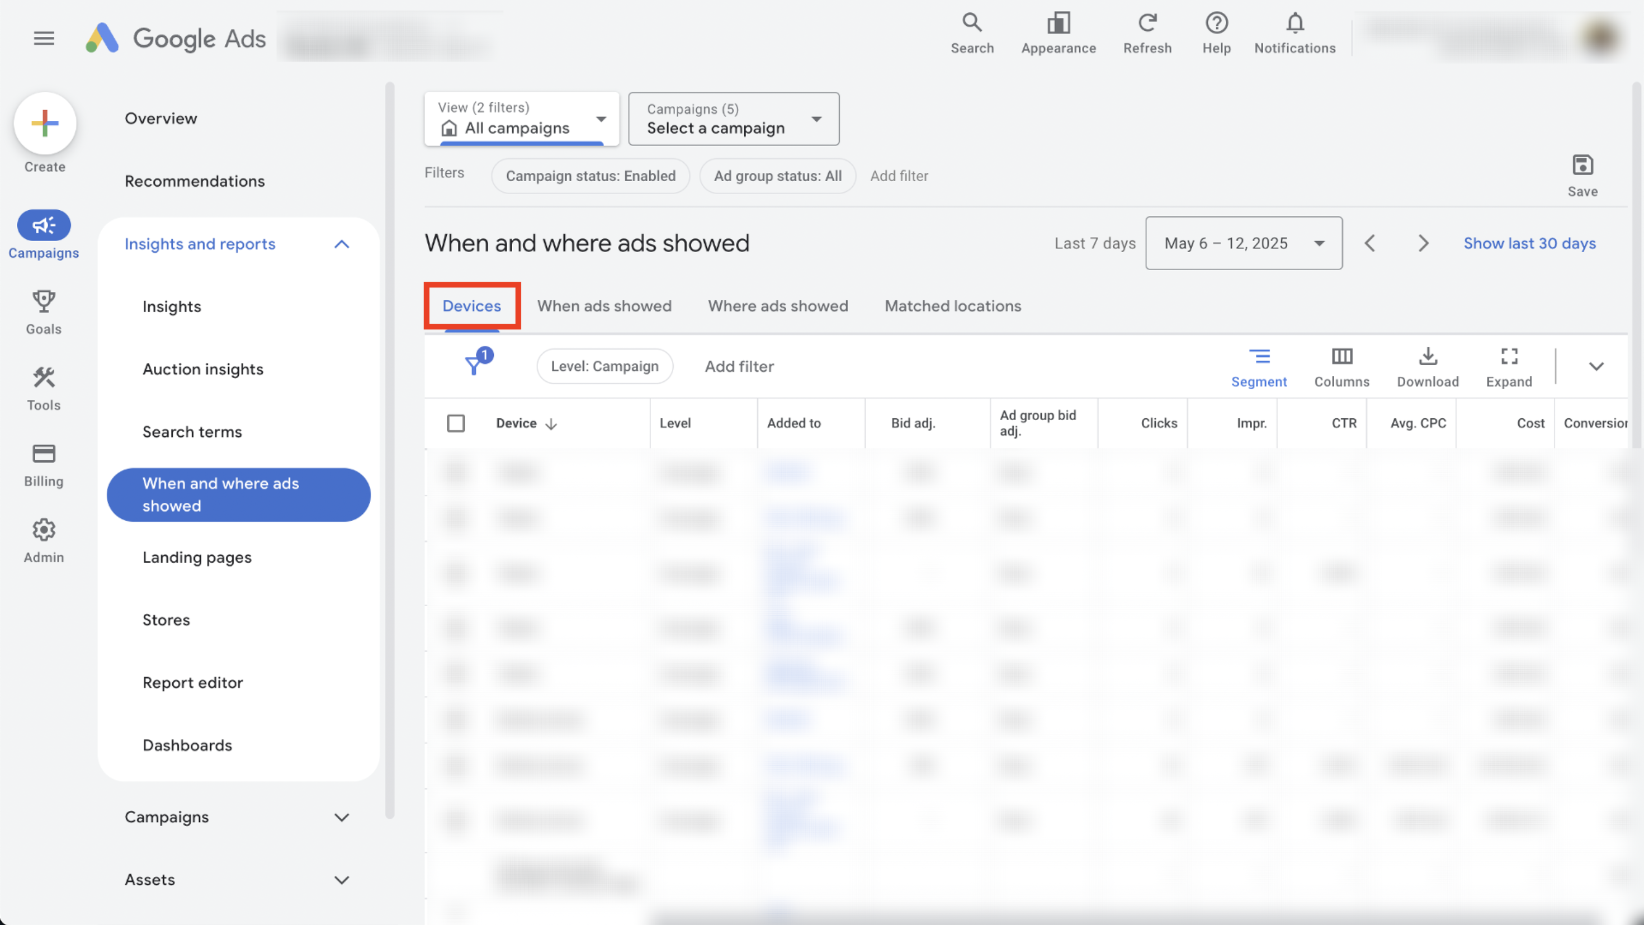Switch to the Devices tab
This screenshot has height=925, width=1644.
click(x=471, y=306)
